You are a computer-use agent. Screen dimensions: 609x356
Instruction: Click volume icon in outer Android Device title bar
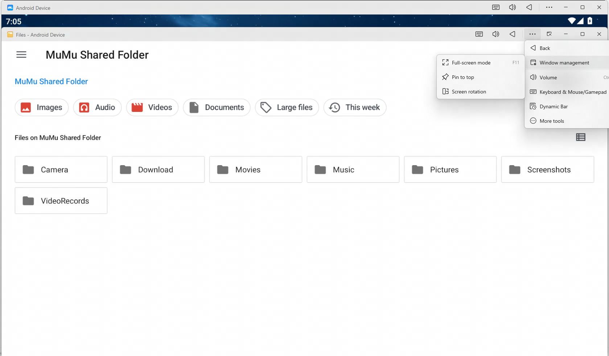tap(513, 7)
